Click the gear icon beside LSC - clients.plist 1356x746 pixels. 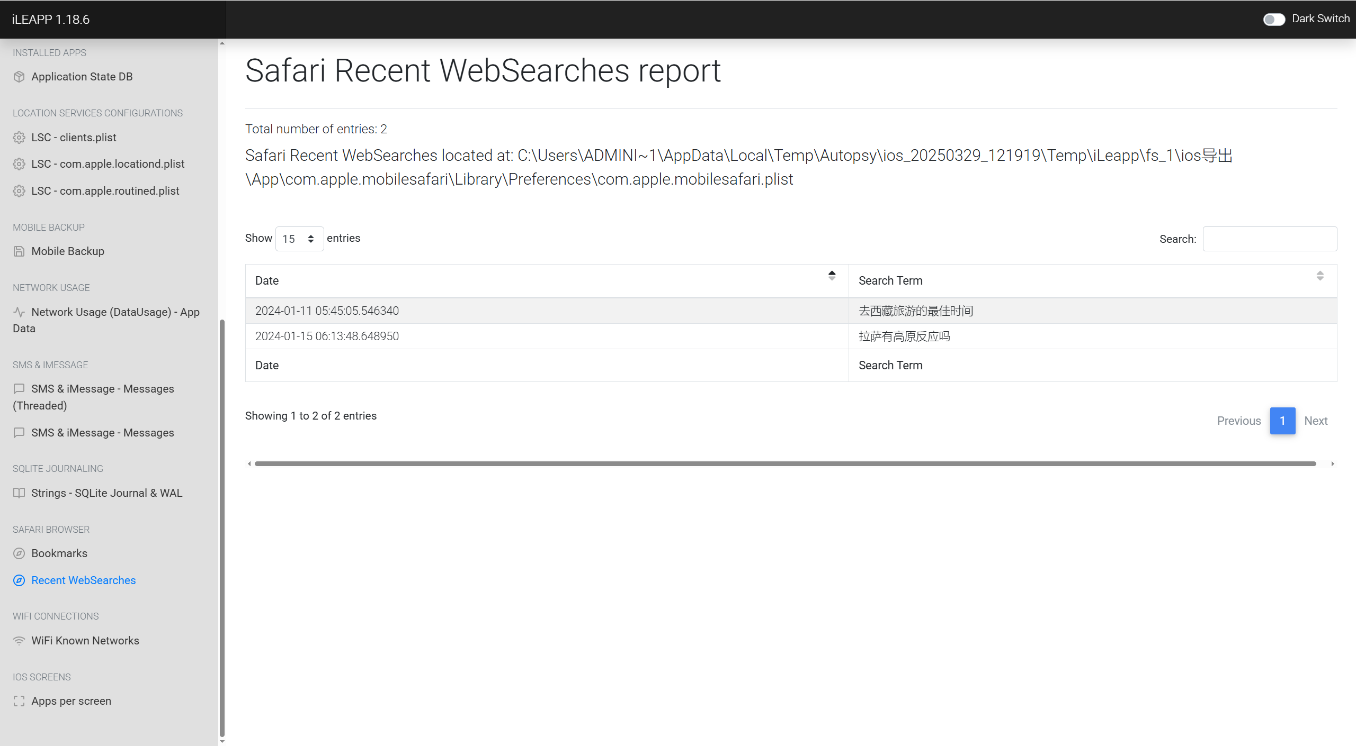(19, 138)
